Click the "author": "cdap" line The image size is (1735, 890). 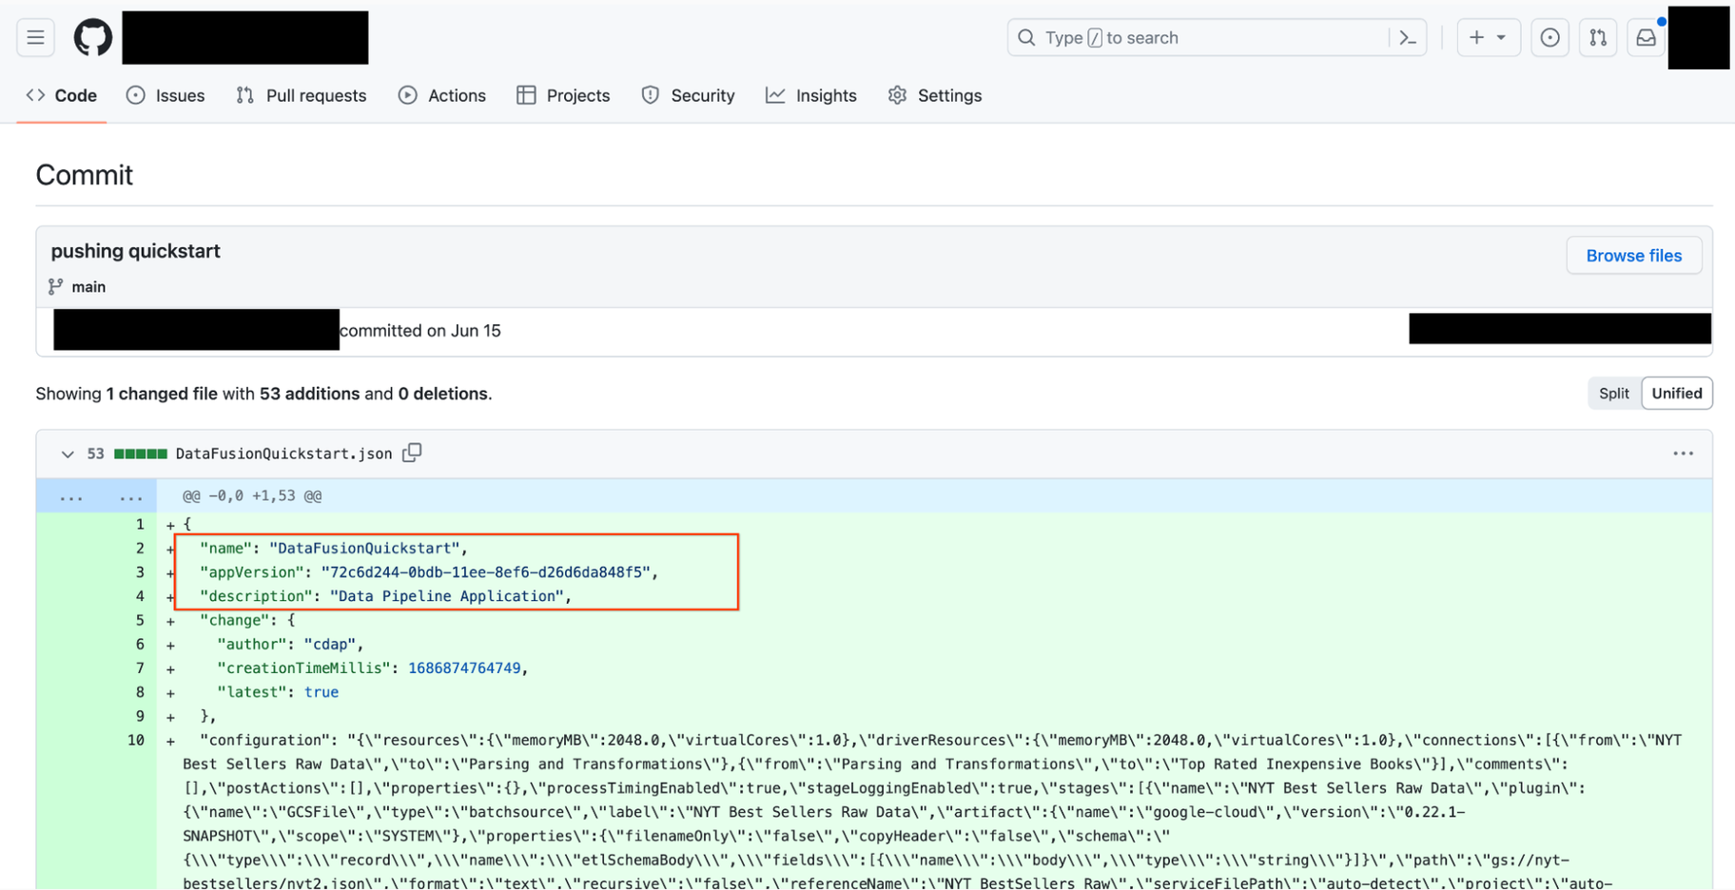coord(289,644)
